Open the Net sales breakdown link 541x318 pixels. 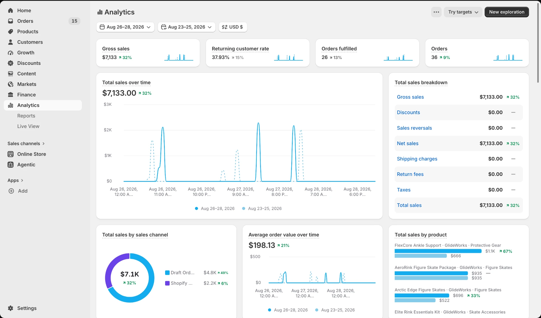(407, 143)
